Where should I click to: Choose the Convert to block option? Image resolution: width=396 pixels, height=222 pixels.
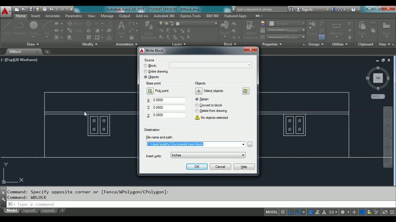click(197, 105)
